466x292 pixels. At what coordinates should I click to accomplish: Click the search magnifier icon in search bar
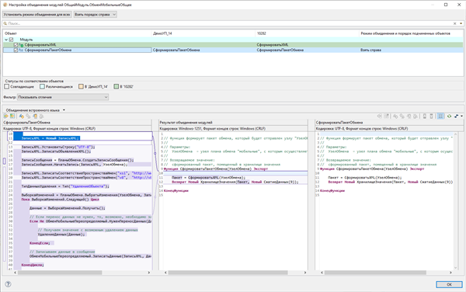(5, 23)
